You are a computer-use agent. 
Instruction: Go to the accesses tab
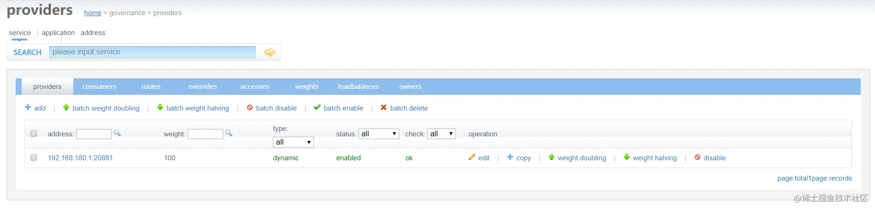pyautogui.click(x=254, y=87)
